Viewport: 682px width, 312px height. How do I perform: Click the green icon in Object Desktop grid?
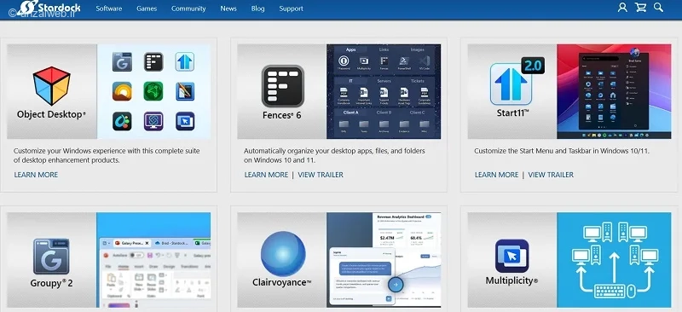tap(153, 91)
